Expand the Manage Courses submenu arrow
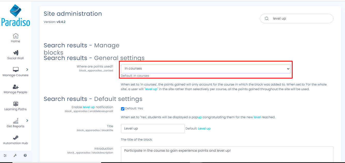Viewport: 345px width, 163px height. [27, 70]
